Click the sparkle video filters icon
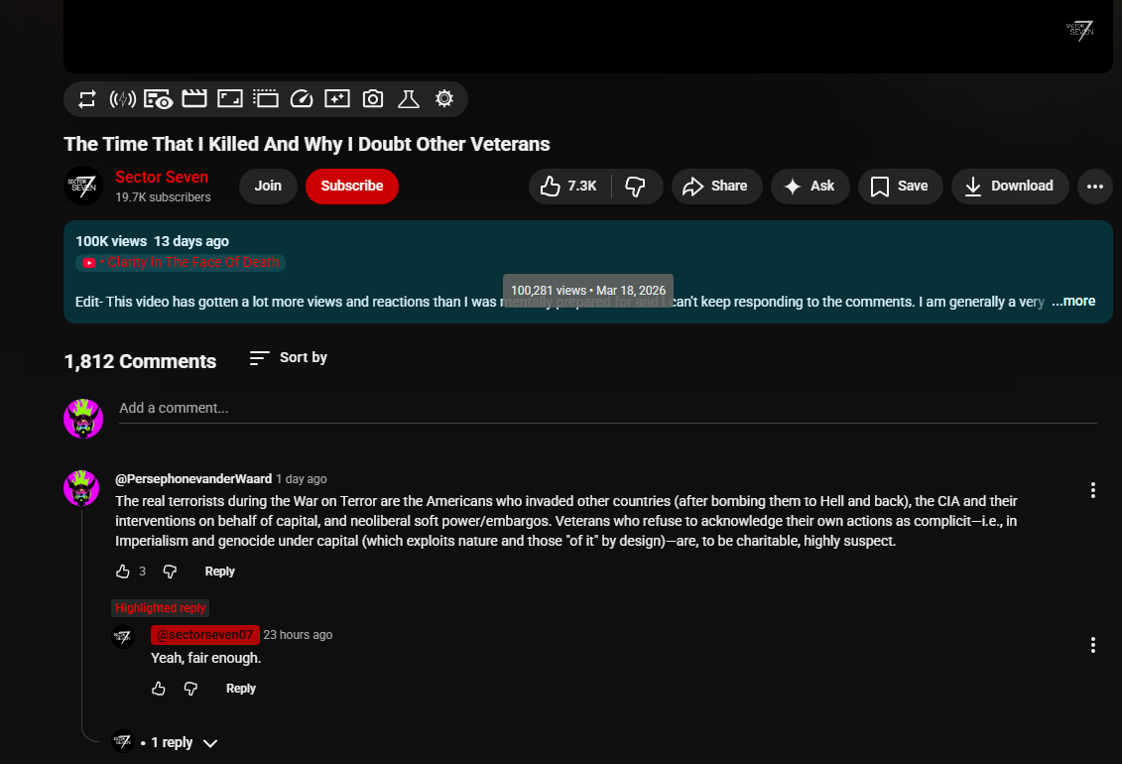This screenshot has width=1122, height=764. click(x=337, y=99)
